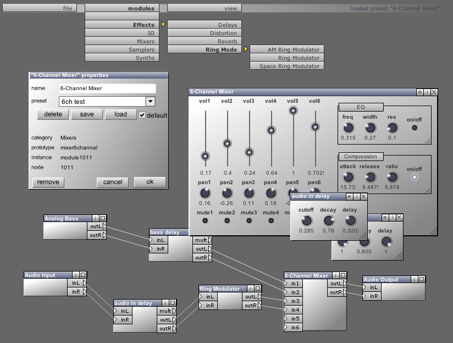The width and height of the screenshot is (453, 343).
Task: Click the in6 port on the 6-Channel Mixer node
Action: (293, 328)
